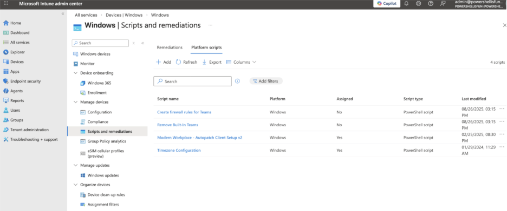507x211 pixels.
Task: Switch to the Platform scripts tab
Action: [206, 47]
